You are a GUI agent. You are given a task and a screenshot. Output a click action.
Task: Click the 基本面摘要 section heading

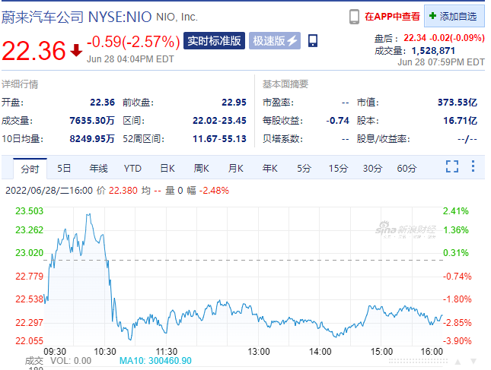(285, 84)
